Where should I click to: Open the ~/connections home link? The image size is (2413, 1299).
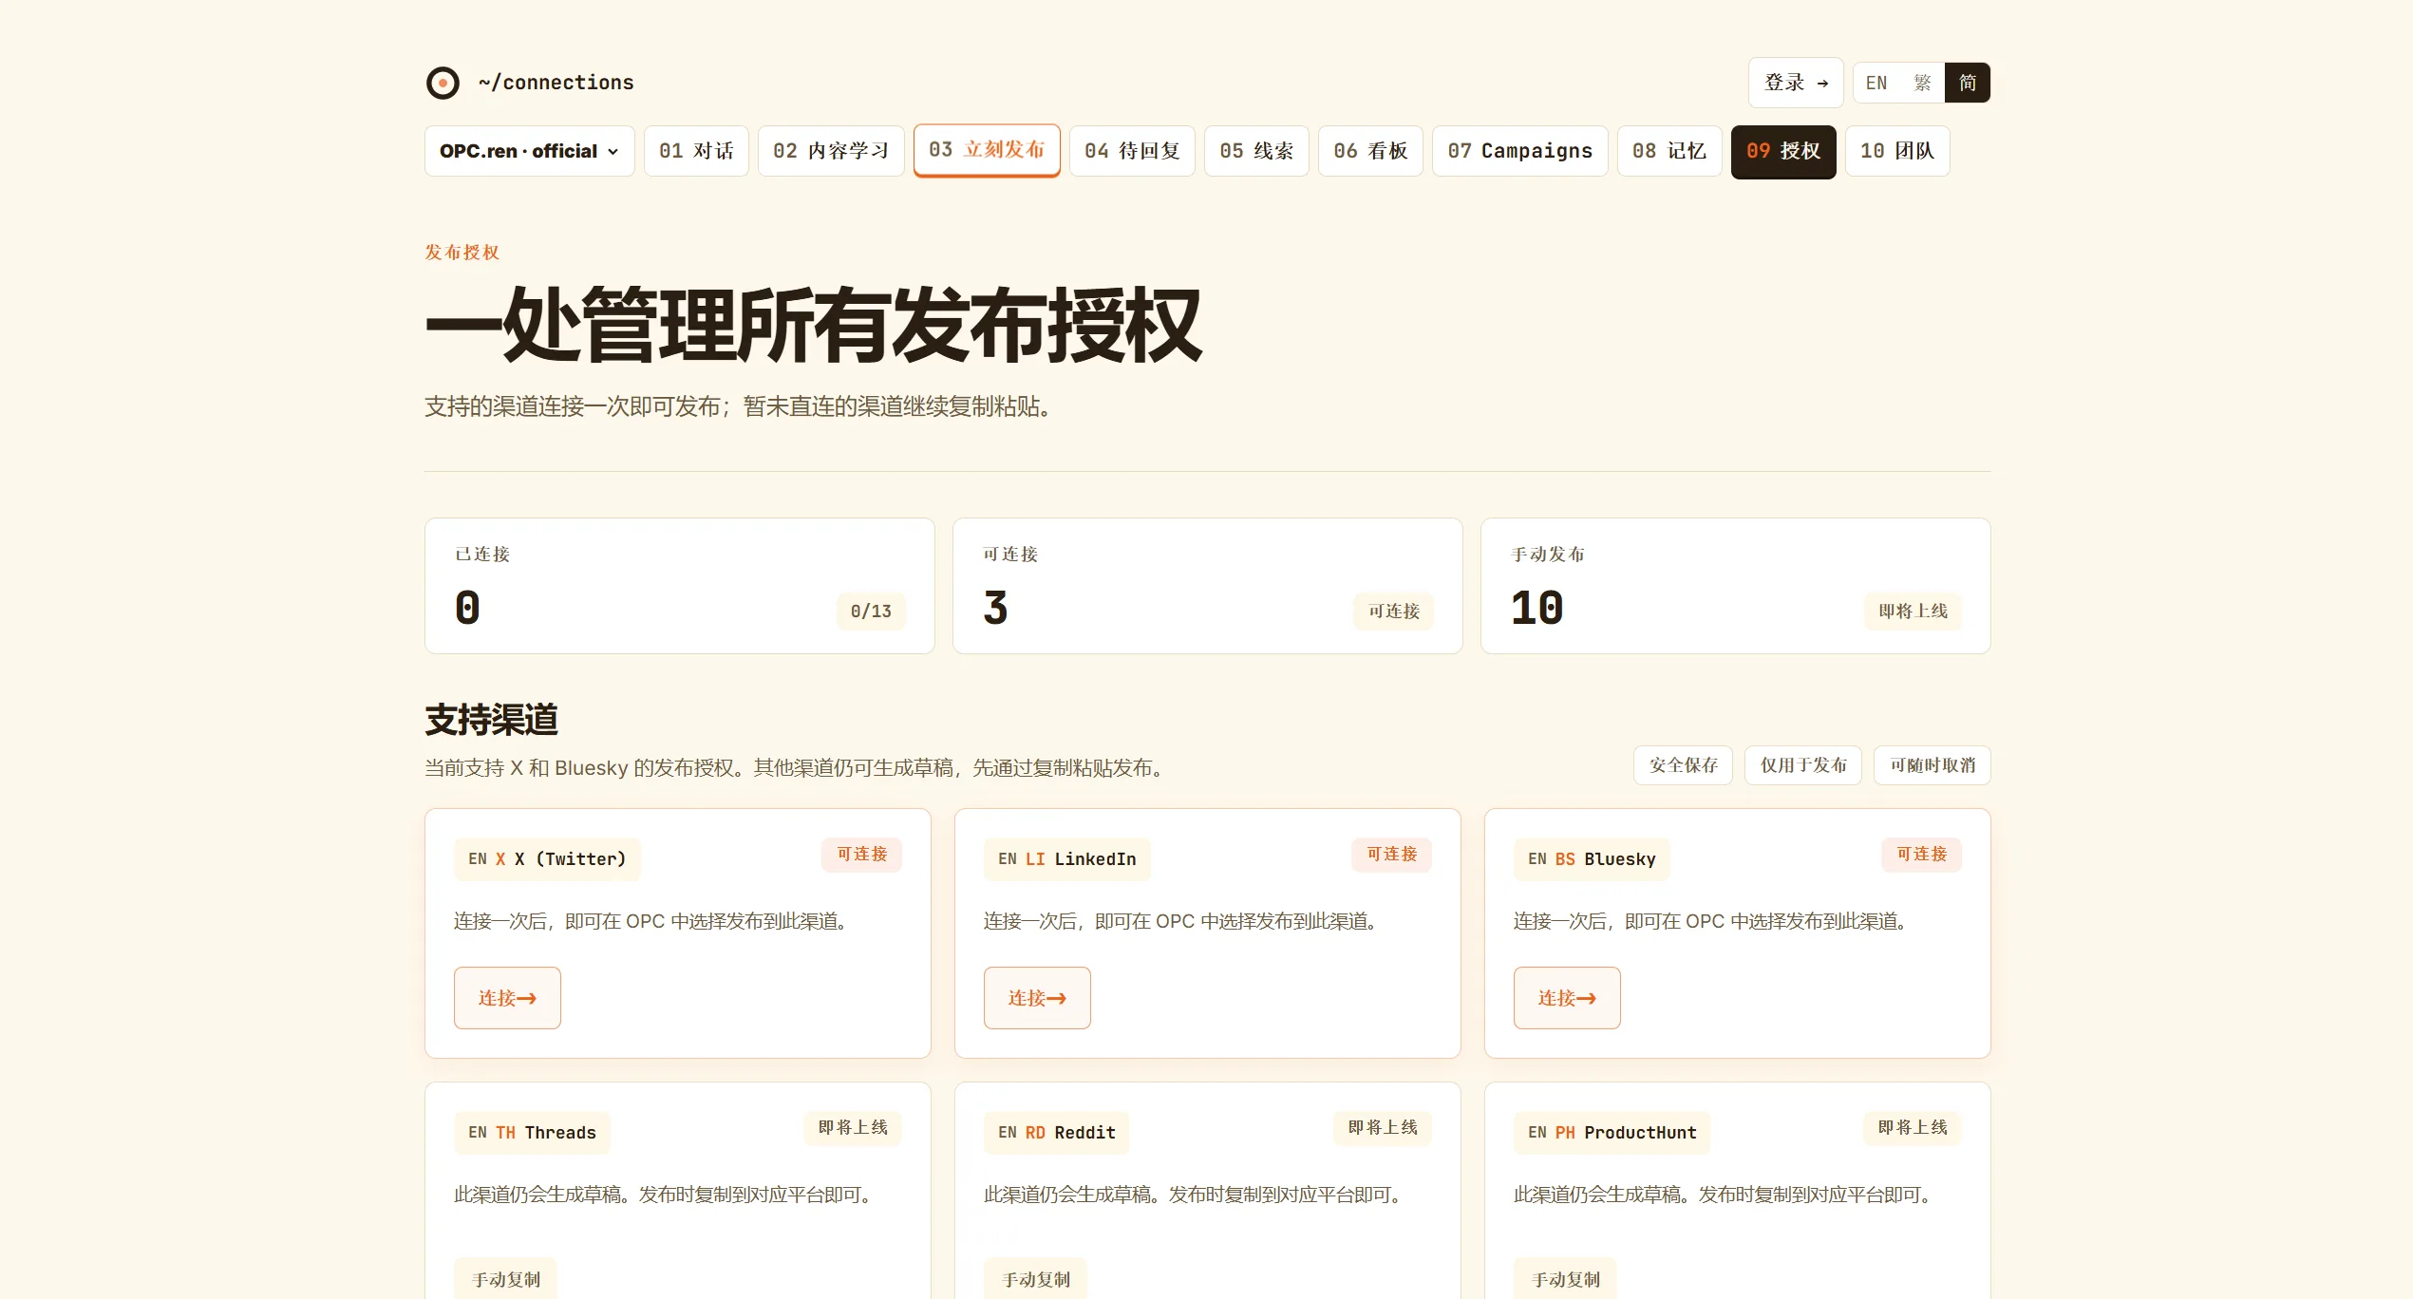click(556, 83)
